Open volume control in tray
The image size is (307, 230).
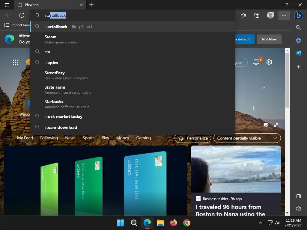coord(277,223)
